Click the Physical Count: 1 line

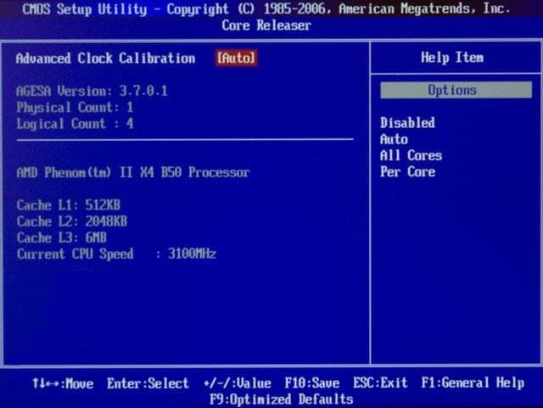(x=75, y=108)
